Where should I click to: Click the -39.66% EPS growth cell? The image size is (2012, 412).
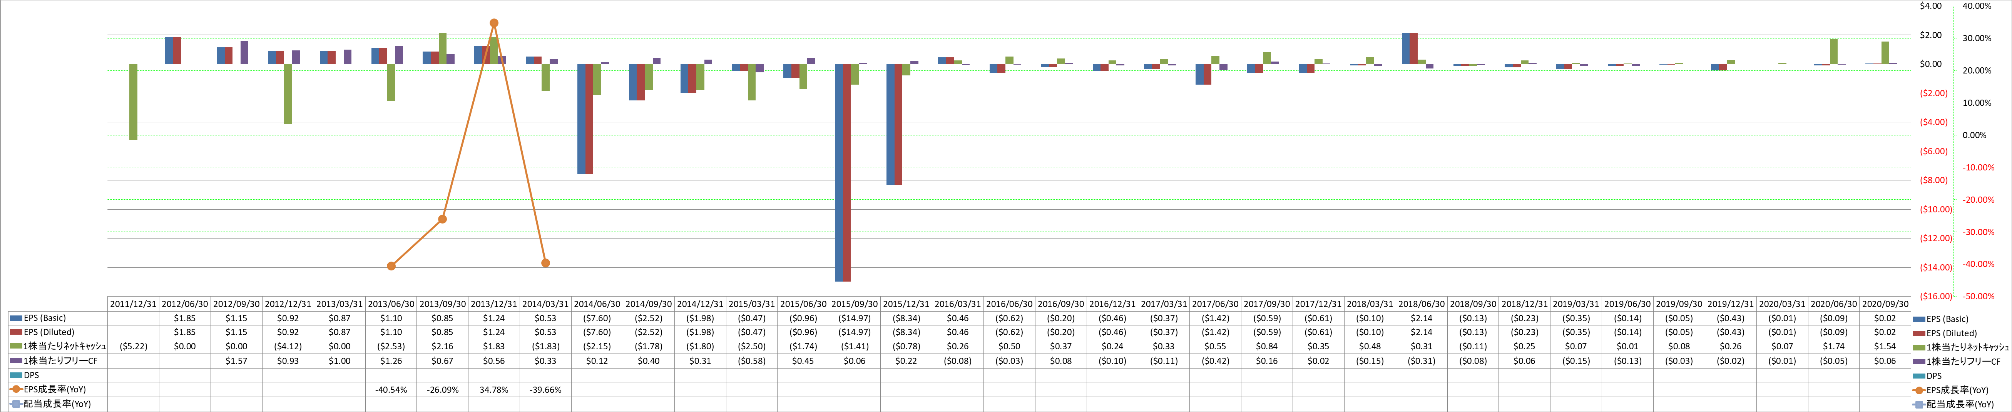(x=545, y=389)
